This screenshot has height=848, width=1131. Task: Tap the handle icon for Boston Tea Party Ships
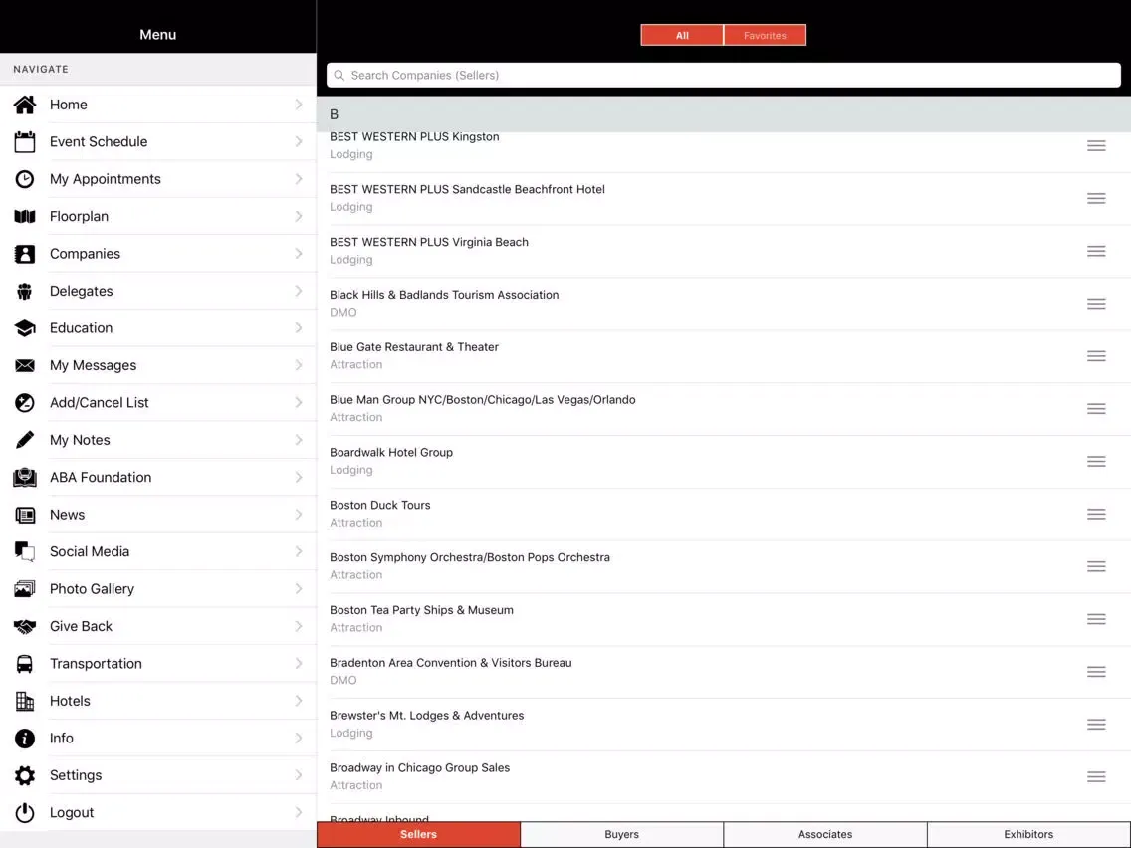[x=1096, y=619]
